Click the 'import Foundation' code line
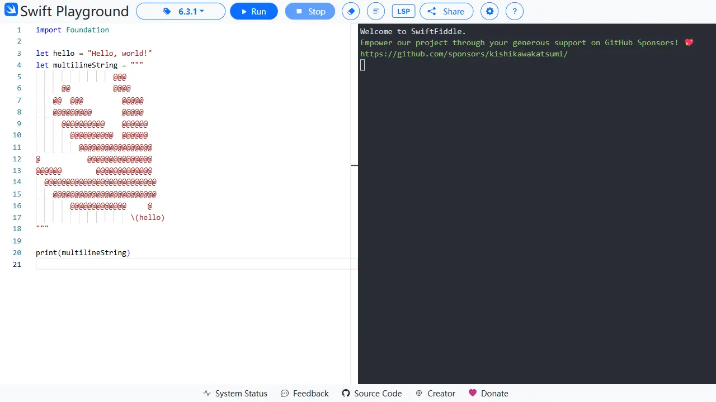 tap(73, 30)
